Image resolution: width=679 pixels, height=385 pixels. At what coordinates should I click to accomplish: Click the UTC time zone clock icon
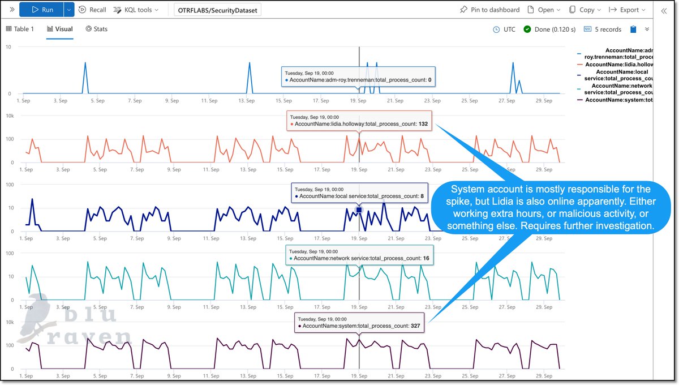pyautogui.click(x=496, y=29)
